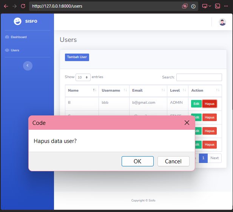Click the screen cast icon in toolbar

pyautogui.click(x=205, y=6)
